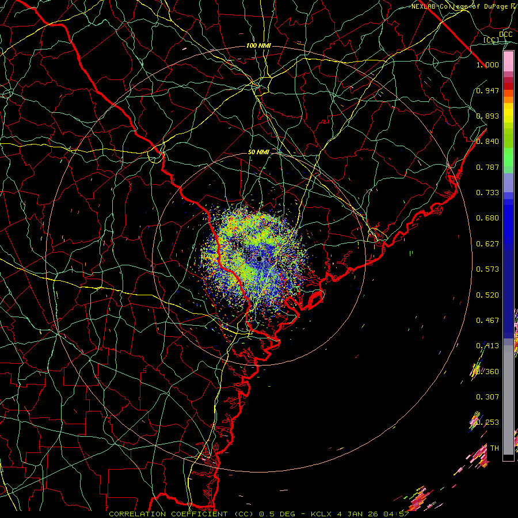Click the 0.573 scale value
Viewport: 518px width, 518px height.
click(x=487, y=269)
